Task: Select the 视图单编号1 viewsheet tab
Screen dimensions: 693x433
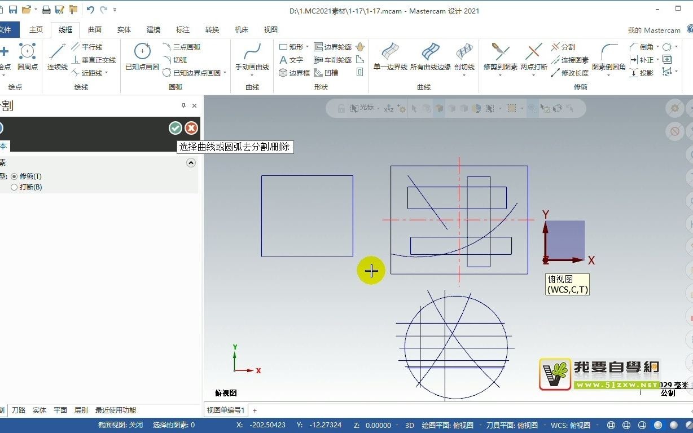Action: coord(226,410)
